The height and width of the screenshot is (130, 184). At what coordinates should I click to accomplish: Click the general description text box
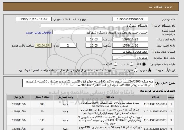coord(88,83)
